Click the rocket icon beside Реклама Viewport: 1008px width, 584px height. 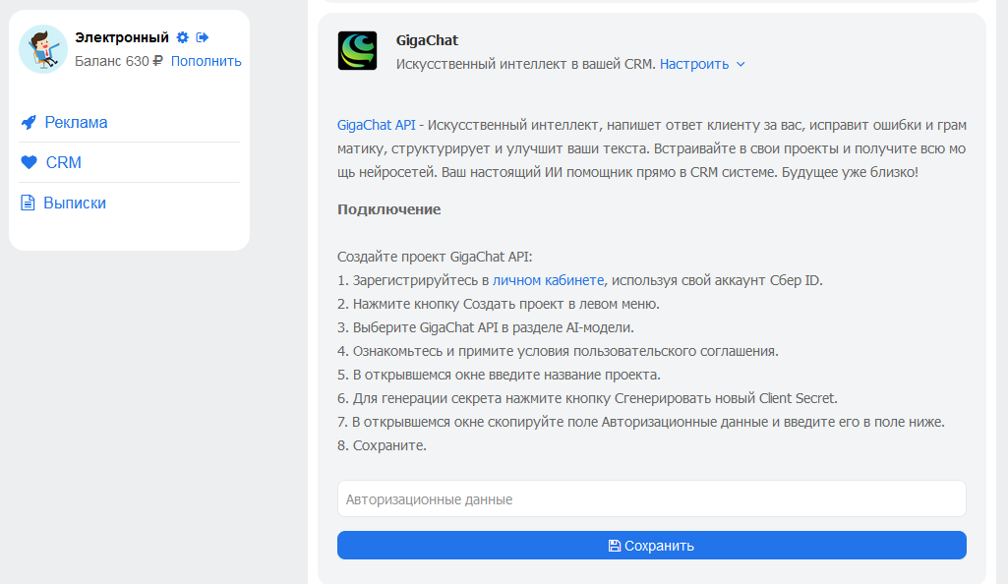[x=29, y=122]
